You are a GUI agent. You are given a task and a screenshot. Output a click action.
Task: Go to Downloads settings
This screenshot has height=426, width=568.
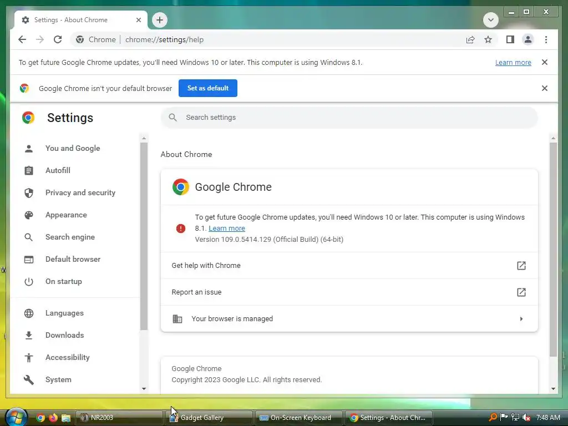pos(64,335)
